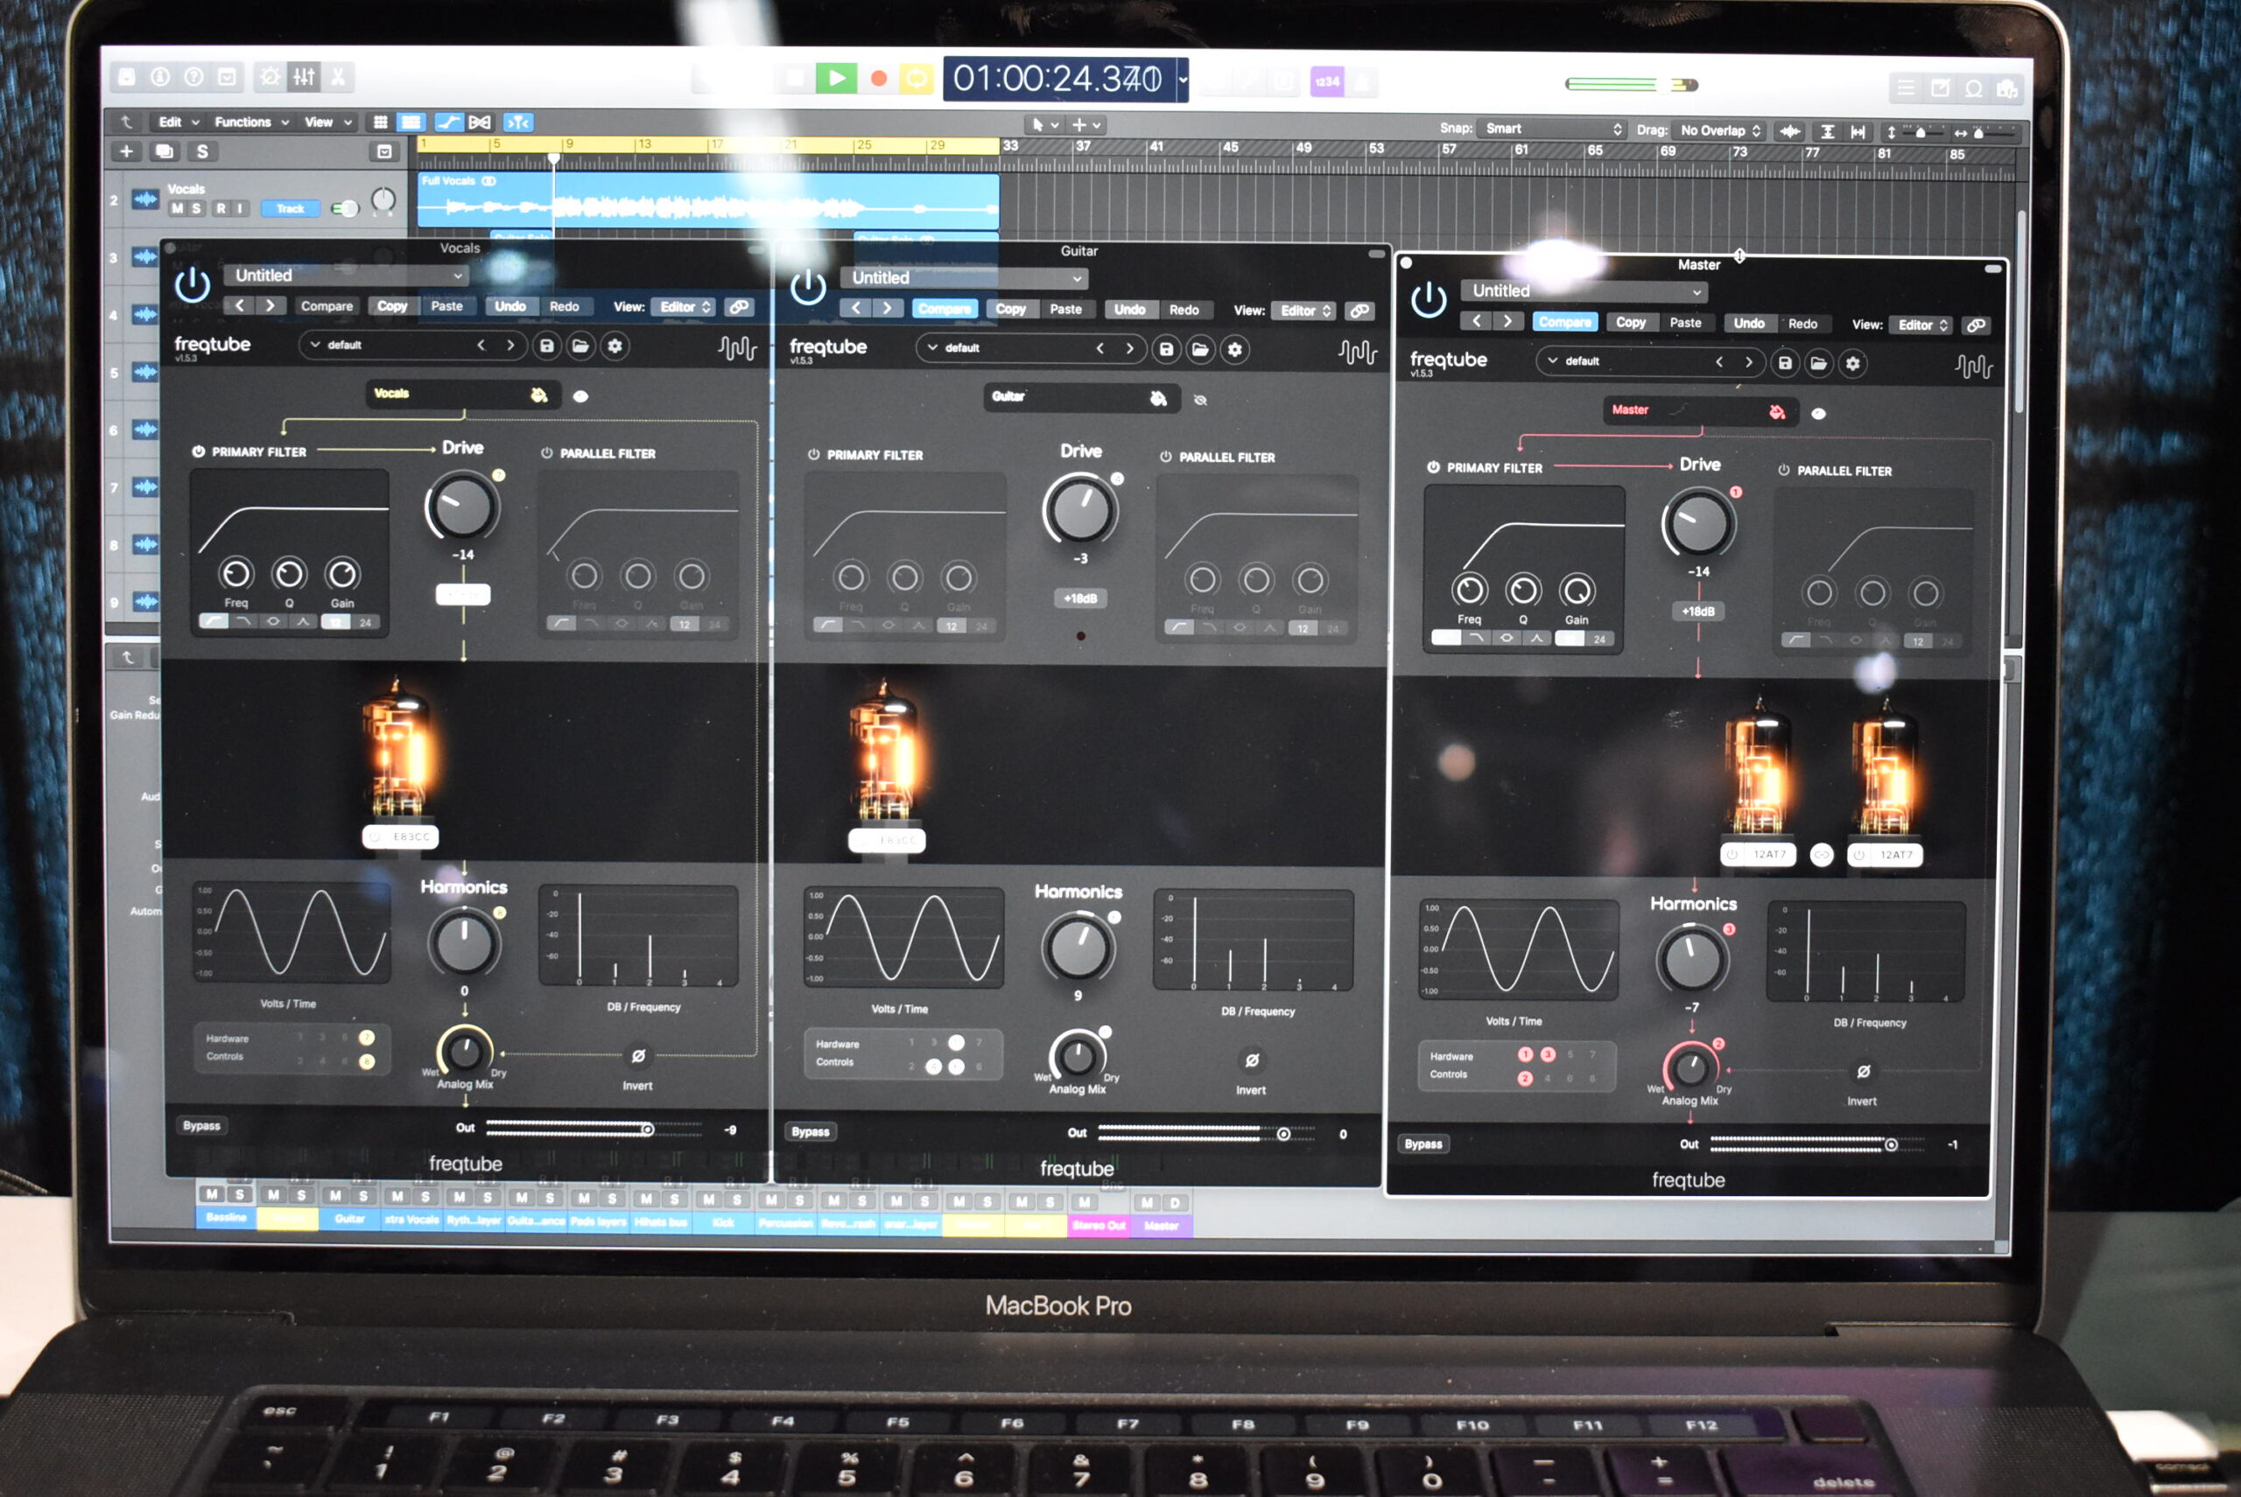Click Compare in the Vocals plugin window
The height and width of the screenshot is (1497, 2241).
pyautogui.click(x=327, y=306)
